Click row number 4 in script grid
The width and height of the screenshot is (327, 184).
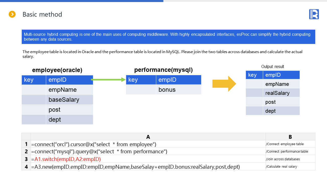[26, 167]
